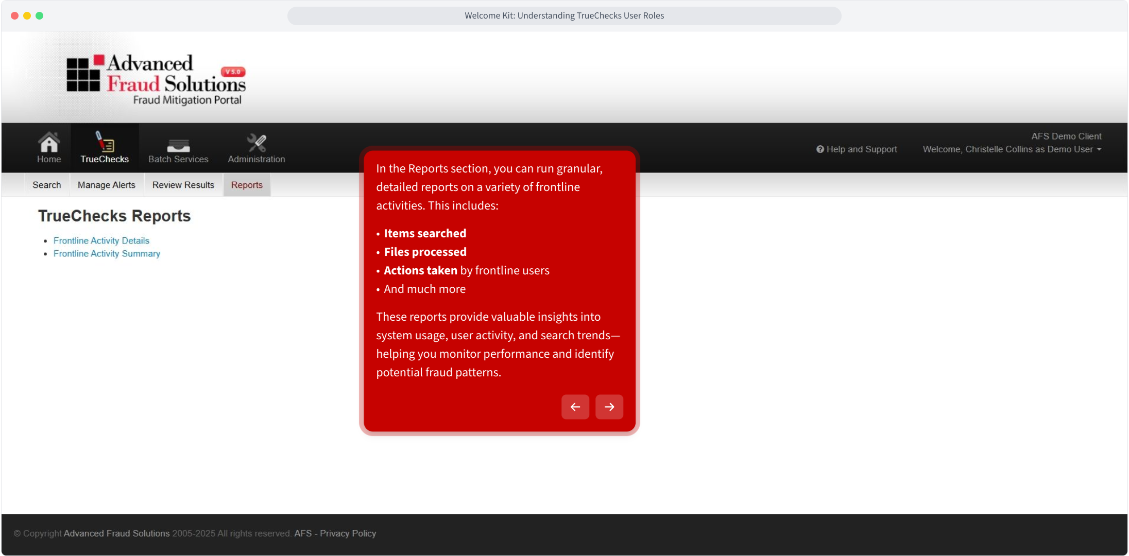Click the Home menu label
The image size is (1129, 556).
tap(49, 160)
